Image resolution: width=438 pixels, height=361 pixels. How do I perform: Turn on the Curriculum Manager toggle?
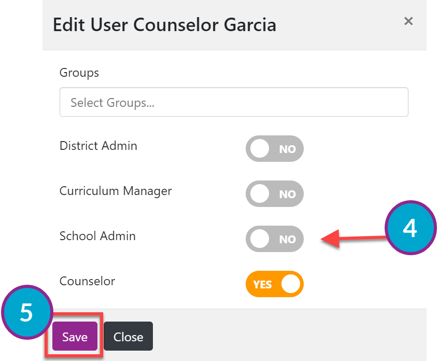click(x=275, y=193)
